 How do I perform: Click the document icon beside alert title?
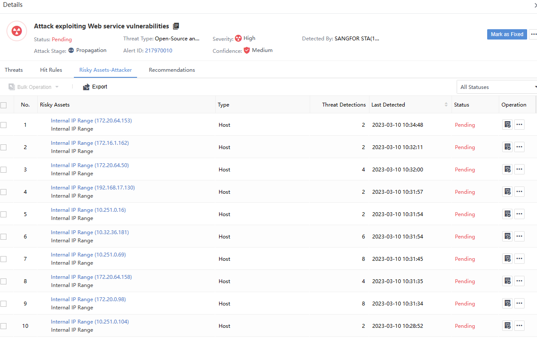pyautogui.click(x=176, y=26)
